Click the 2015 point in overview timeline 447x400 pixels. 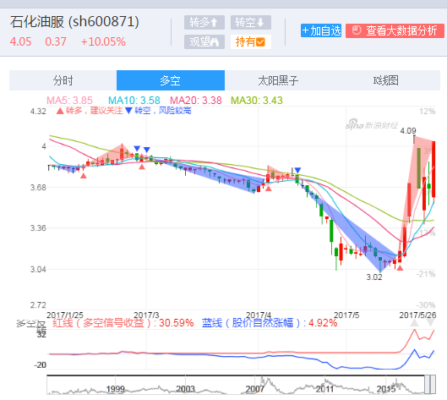coord(386,389)
